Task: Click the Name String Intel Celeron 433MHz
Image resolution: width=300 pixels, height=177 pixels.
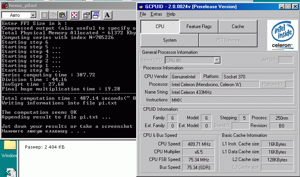Action: (x=232, y=92)
